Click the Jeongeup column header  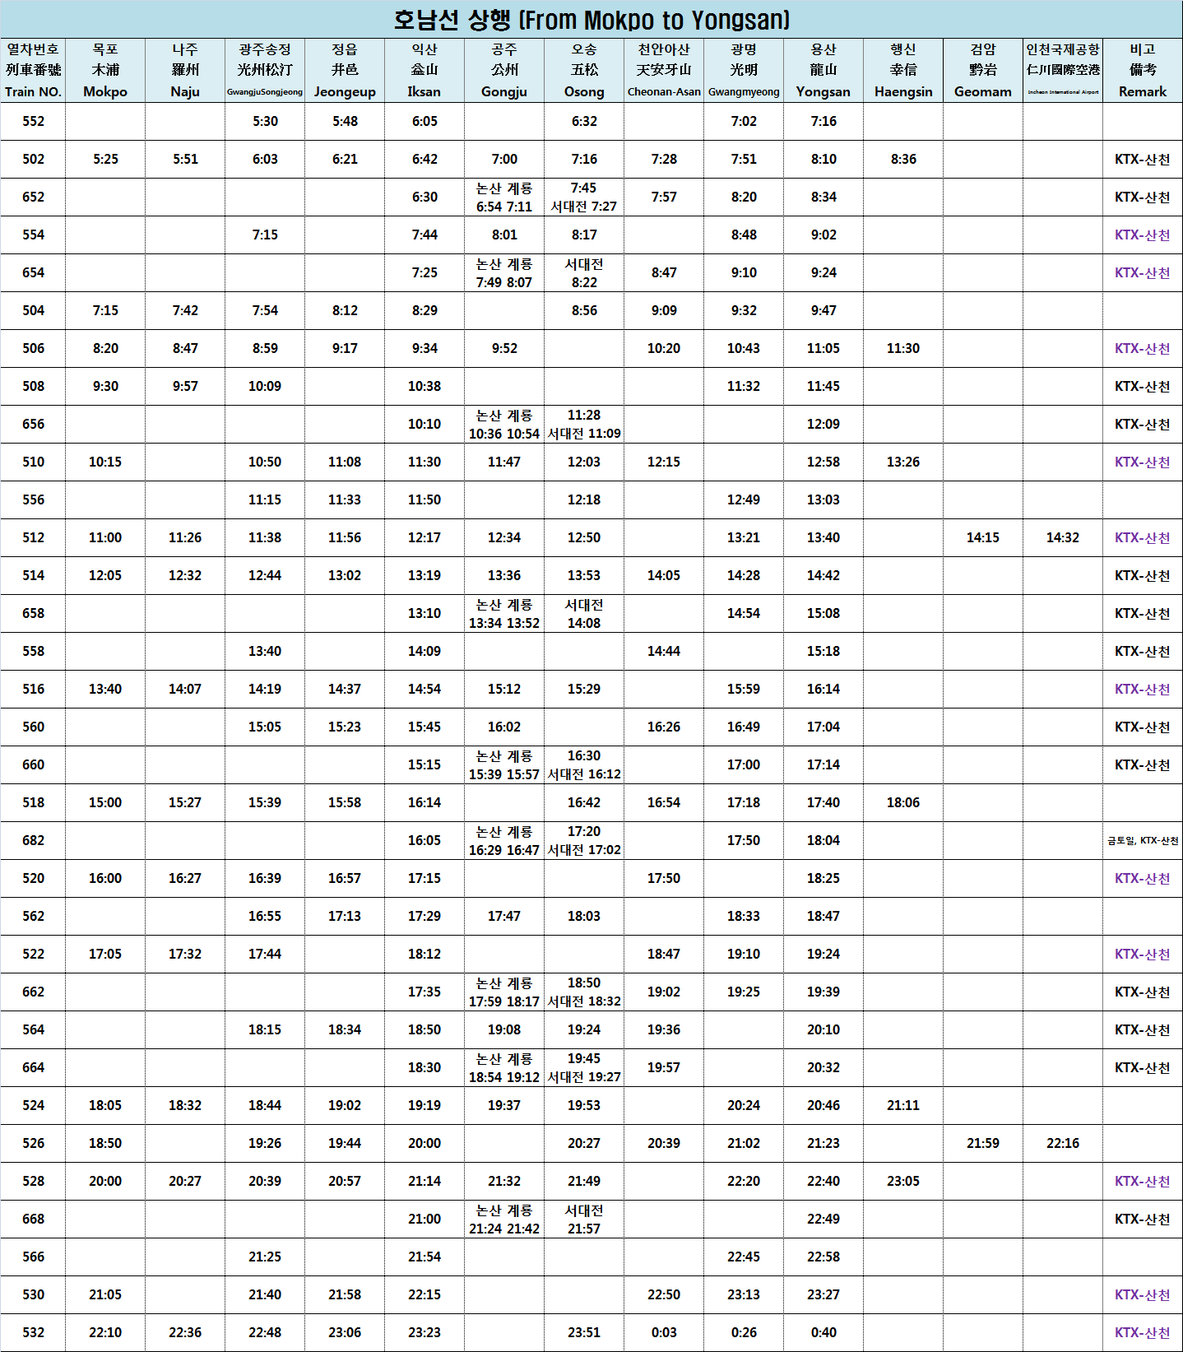[x=345, y=71]
